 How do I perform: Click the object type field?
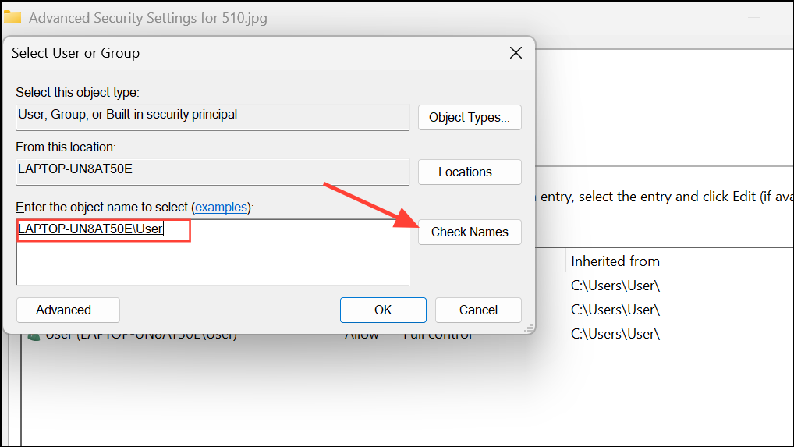pyautogui.click(x=213, y=118)
